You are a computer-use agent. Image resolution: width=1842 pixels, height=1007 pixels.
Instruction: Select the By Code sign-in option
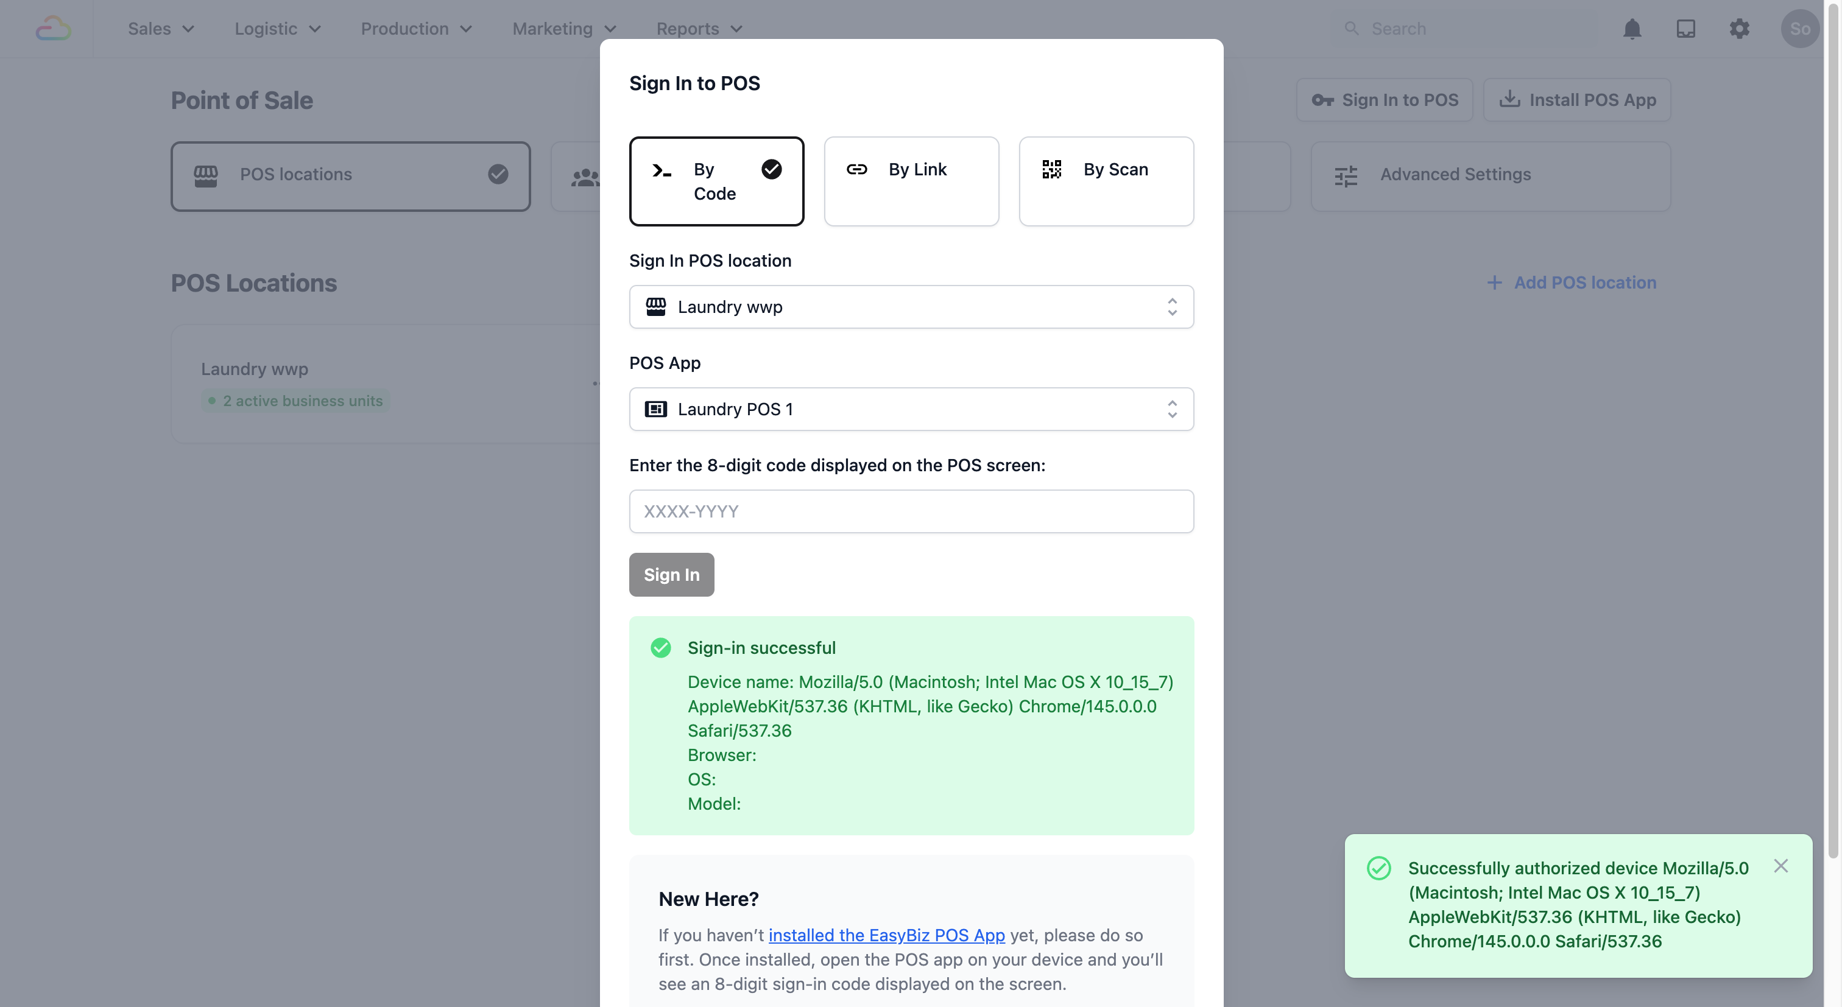coord(716,181)
